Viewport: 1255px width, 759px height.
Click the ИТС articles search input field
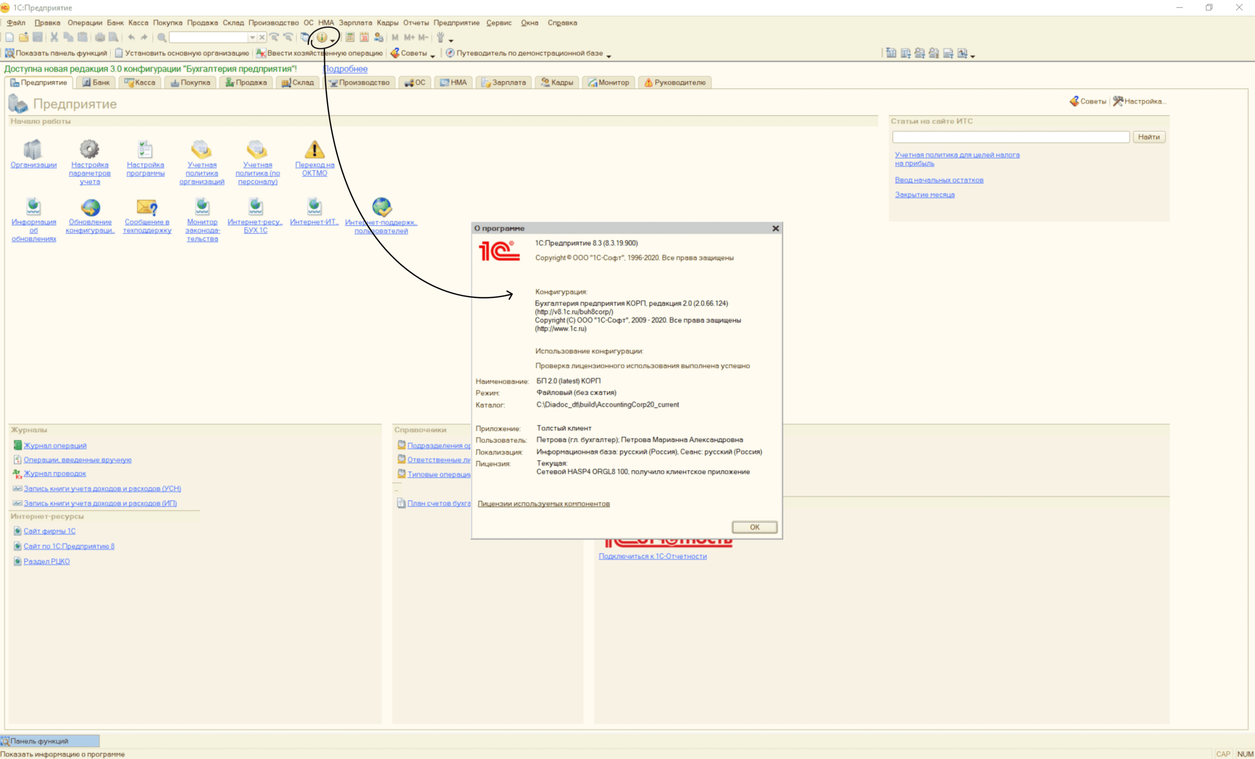[x=1011, y=137]
